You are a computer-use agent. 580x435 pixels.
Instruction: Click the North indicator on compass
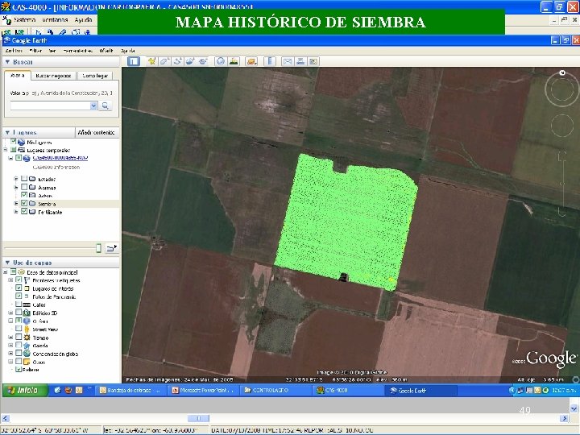click(x=562, y=72)
